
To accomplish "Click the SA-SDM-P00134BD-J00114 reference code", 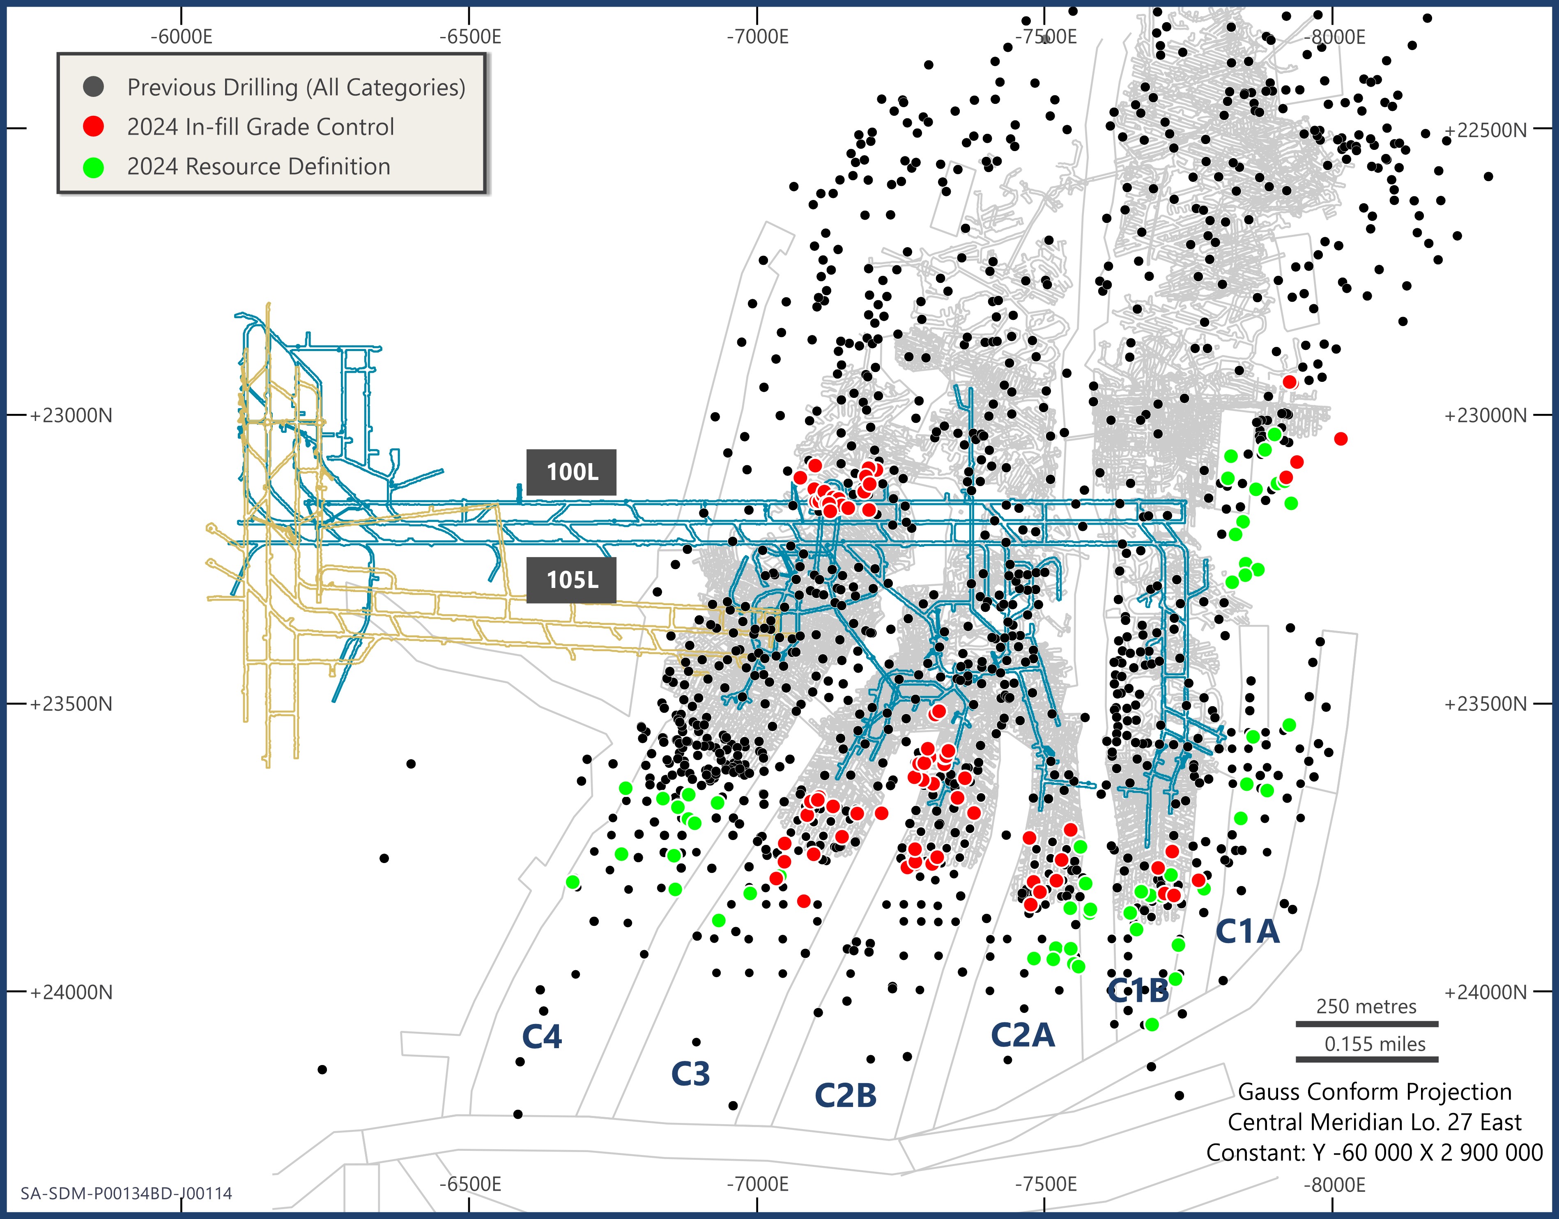I will coord(126,1193).
